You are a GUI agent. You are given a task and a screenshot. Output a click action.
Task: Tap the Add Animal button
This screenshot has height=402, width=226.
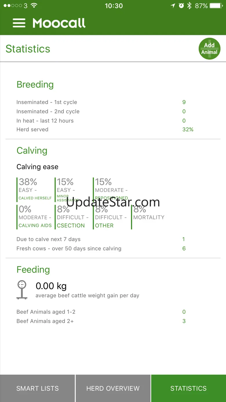pyautogui.click(x=209, y=49)
